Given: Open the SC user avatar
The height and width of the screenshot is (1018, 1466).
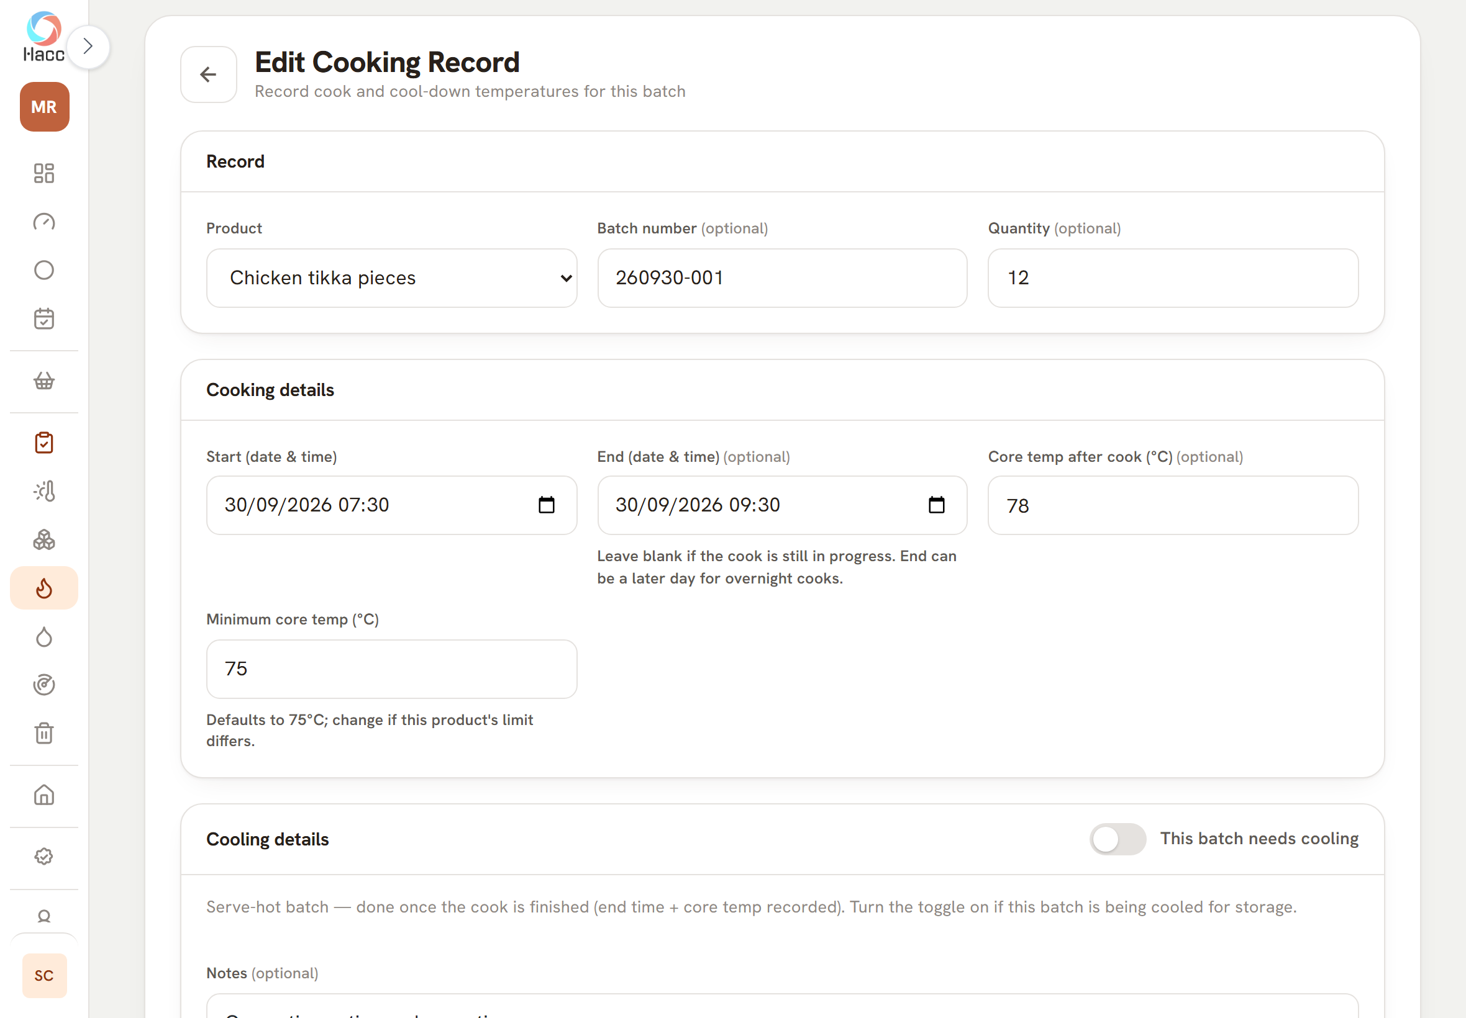Looking at the screenshot, I should pyautogui.click(x=44, y=975).
